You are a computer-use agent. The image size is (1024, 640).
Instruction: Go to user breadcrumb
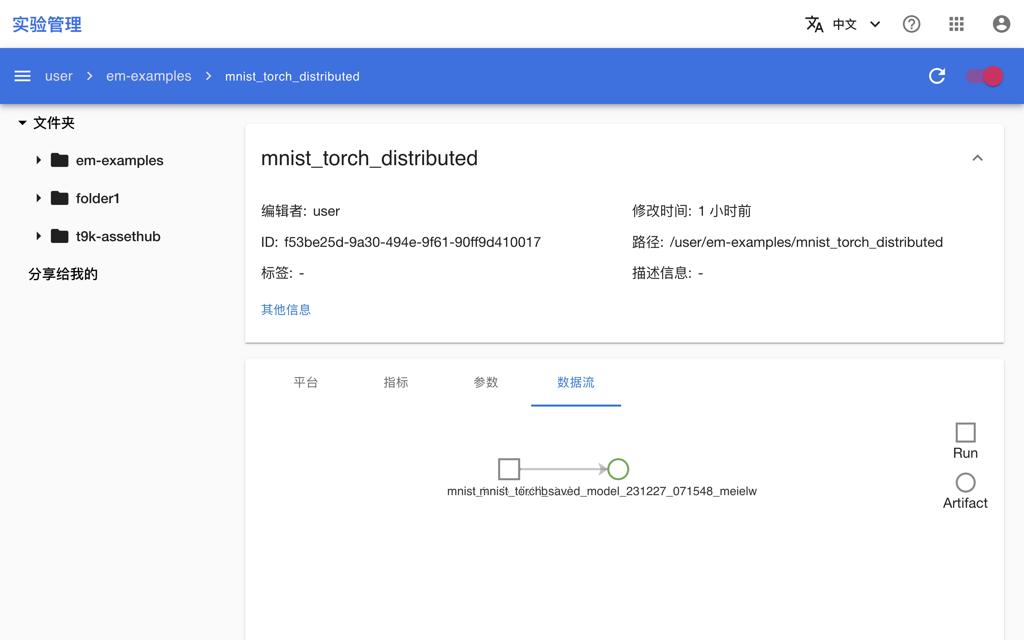click(59, 76)
